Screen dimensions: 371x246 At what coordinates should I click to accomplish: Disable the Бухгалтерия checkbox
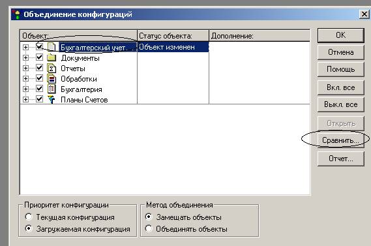(x=39, y=89)
